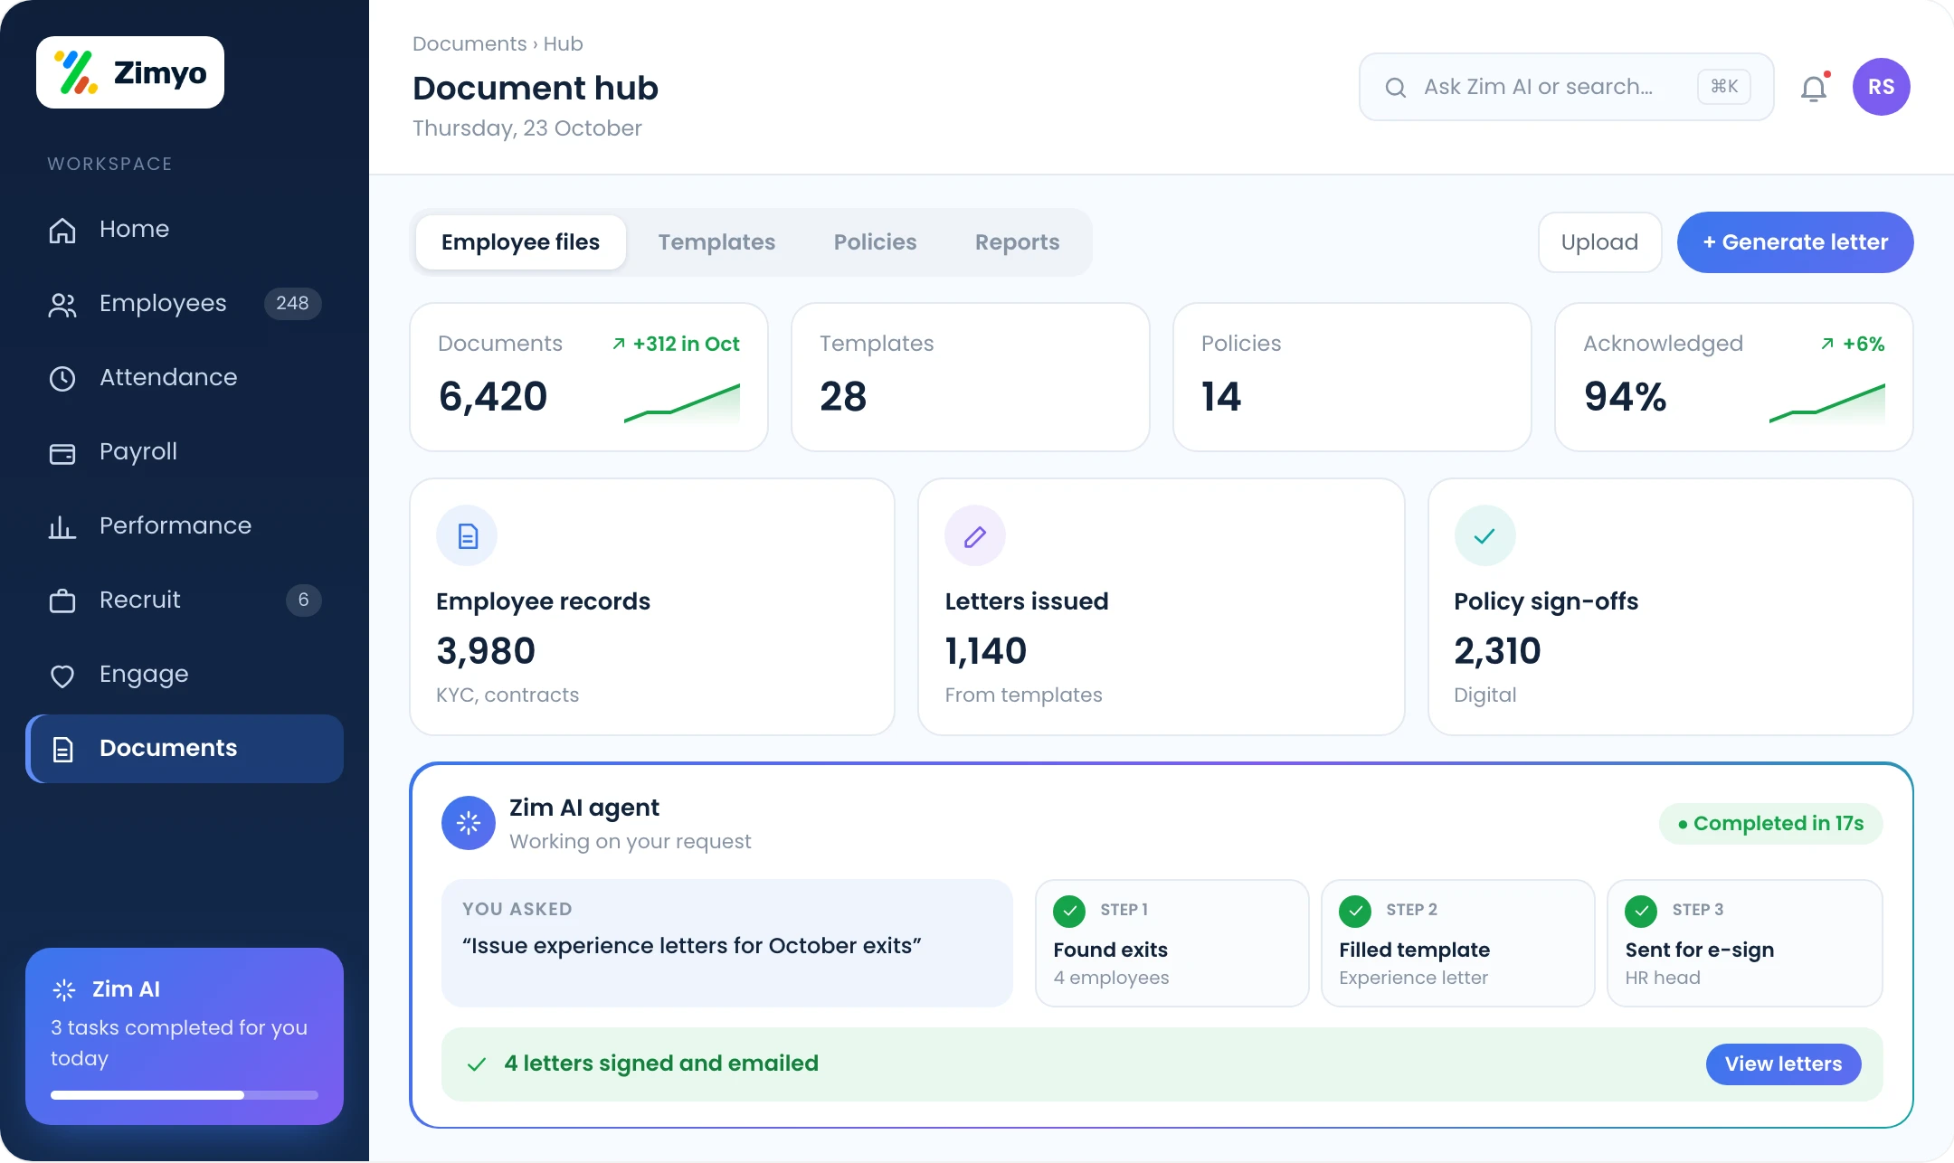Click the Acknowledged "+6%" trend label
This screenshot has width=1954, height=1163.
[x=1852, y=345]
